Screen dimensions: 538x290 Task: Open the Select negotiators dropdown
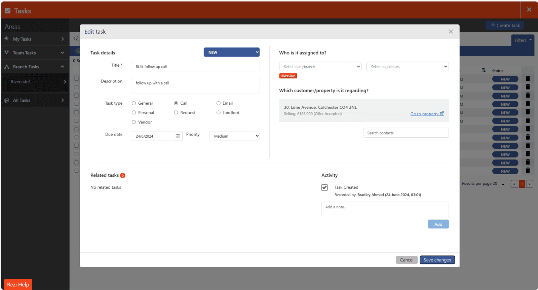tap(408, 67)
